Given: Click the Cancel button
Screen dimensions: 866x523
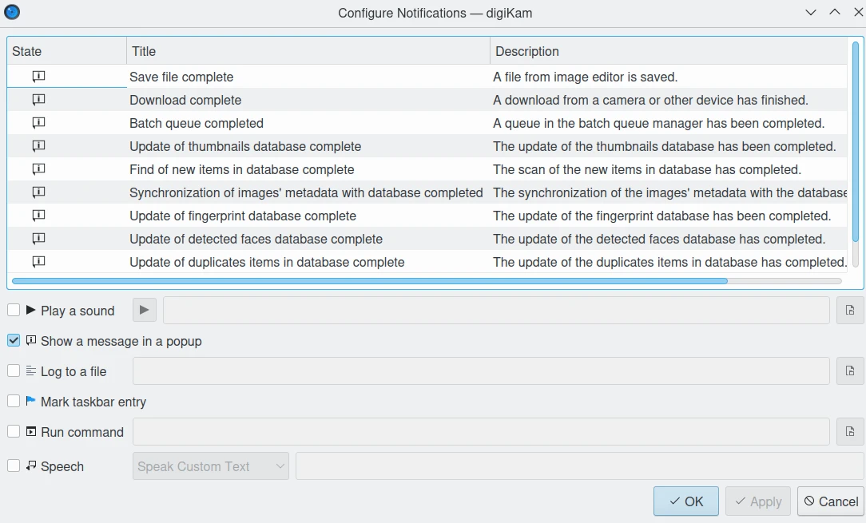Looking at the screenshot, I should (831, 501).
